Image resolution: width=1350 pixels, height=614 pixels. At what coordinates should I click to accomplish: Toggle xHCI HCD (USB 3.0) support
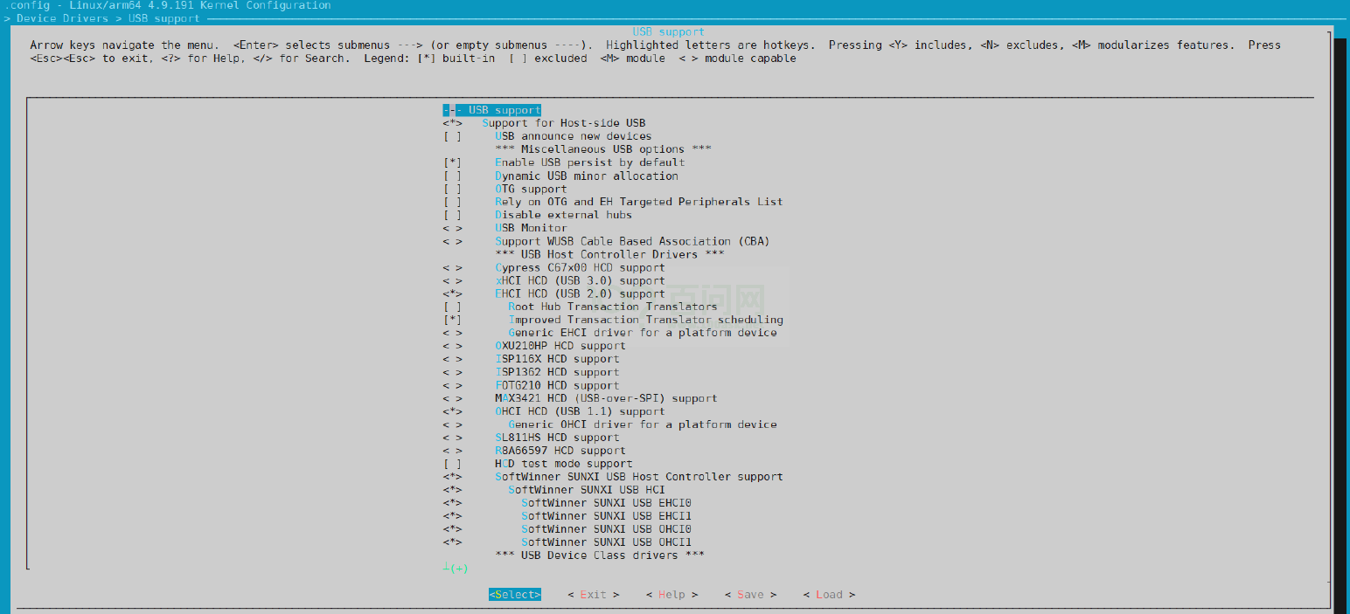tap(581, 279)
